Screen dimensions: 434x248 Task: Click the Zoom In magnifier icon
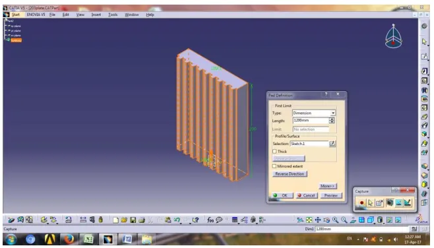(335, 220)
